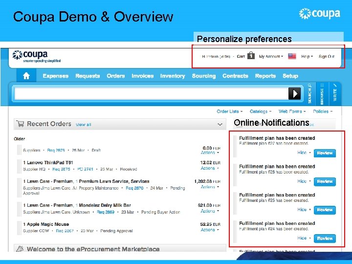Switch to the vertical Search tab
This screenshot has width=352, height=264.
[x=310, y=93]
